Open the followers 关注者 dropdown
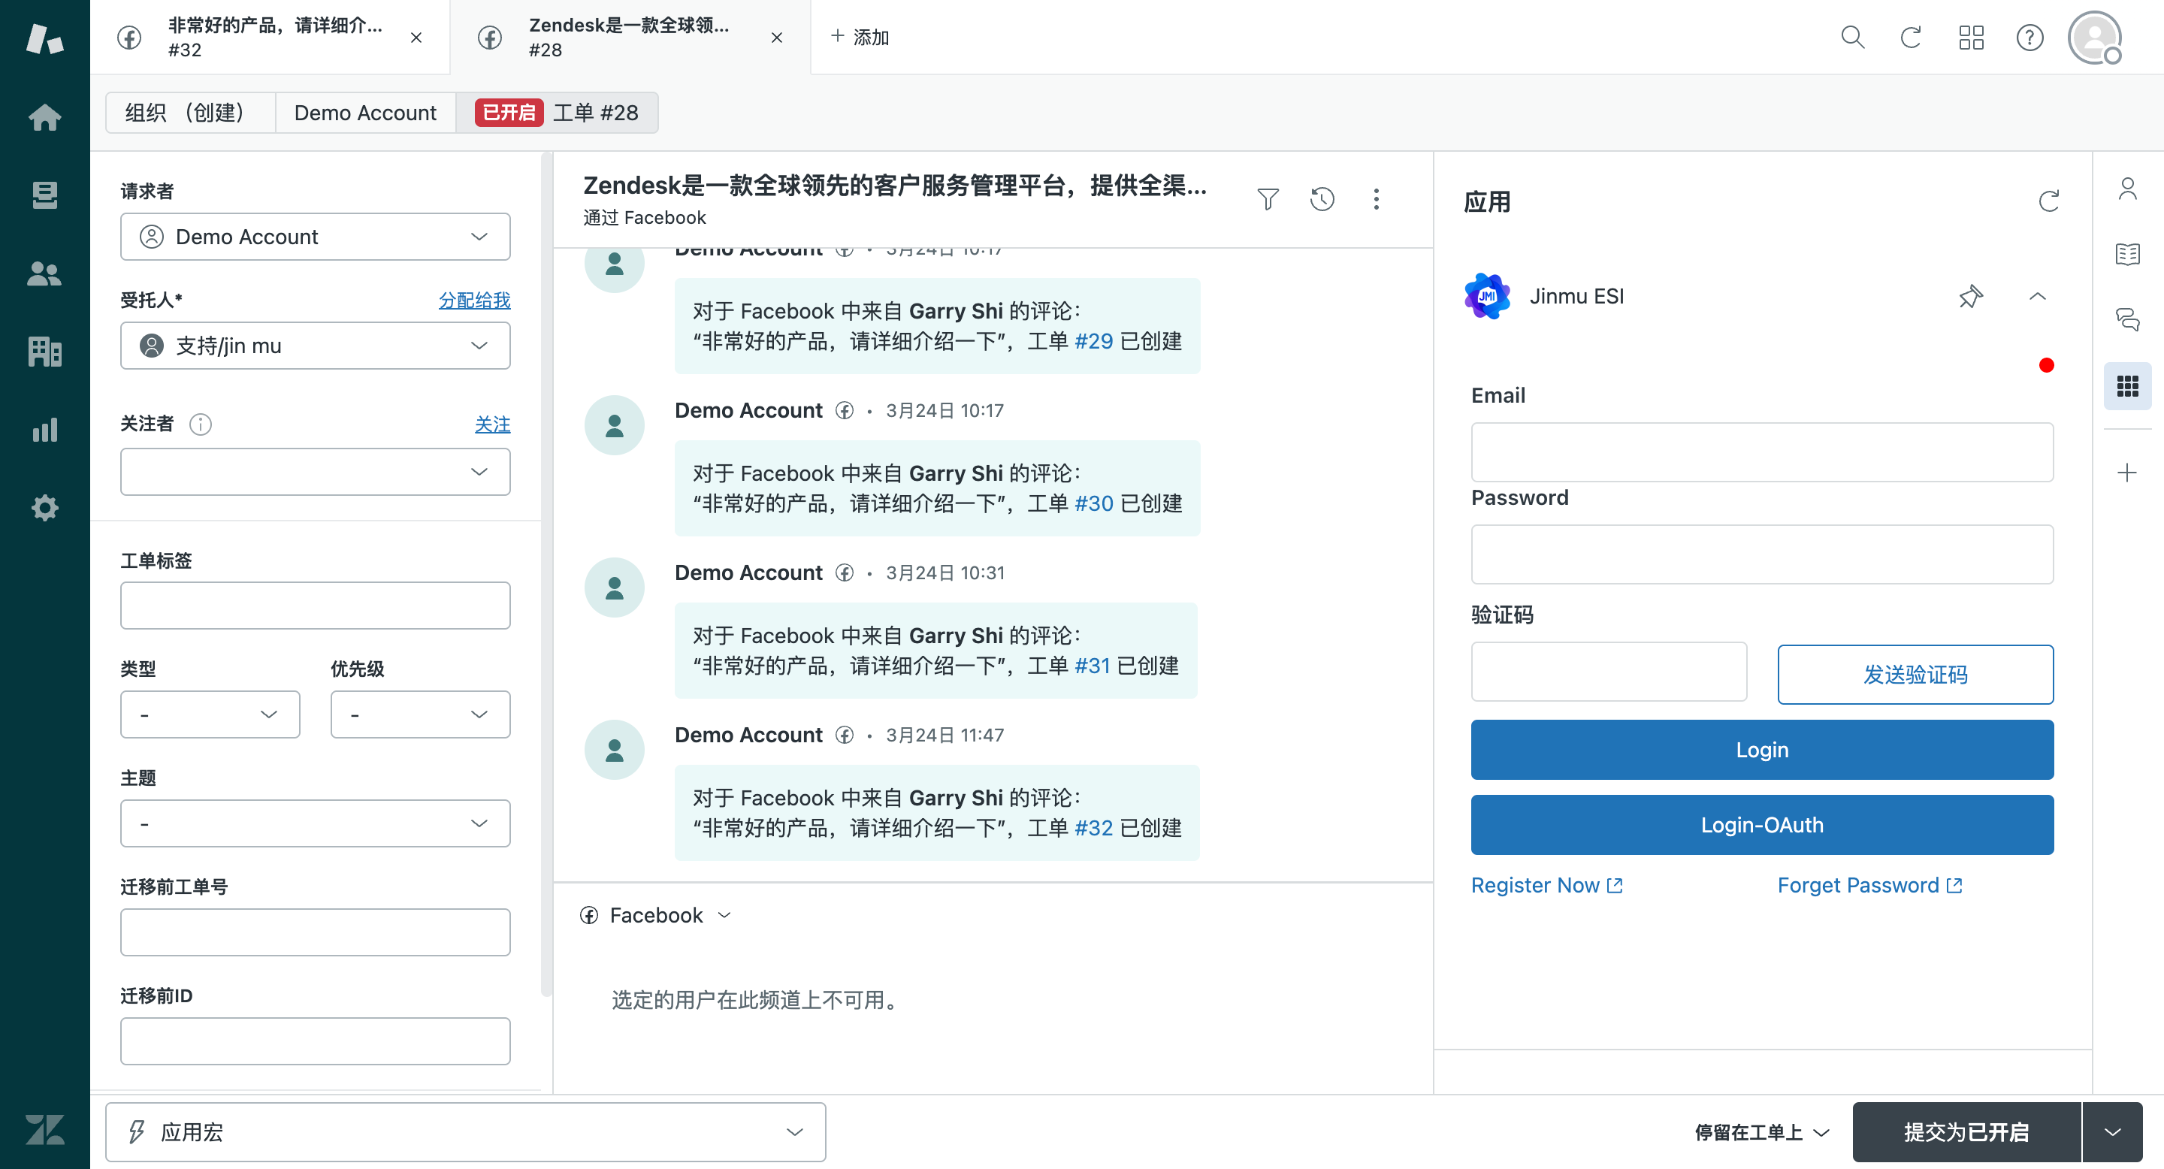 click(x=315, y=472)
